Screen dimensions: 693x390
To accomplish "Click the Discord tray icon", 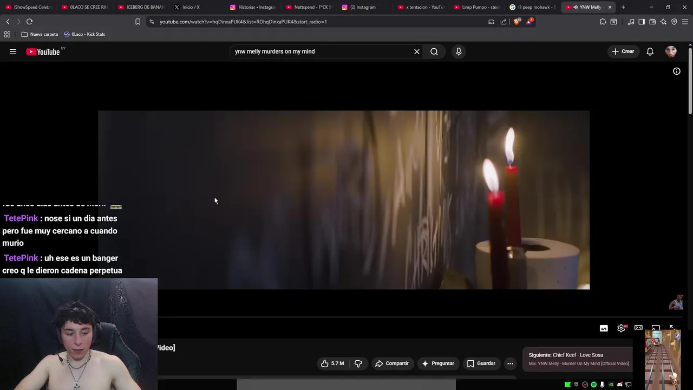I will [x=619, y=385].
